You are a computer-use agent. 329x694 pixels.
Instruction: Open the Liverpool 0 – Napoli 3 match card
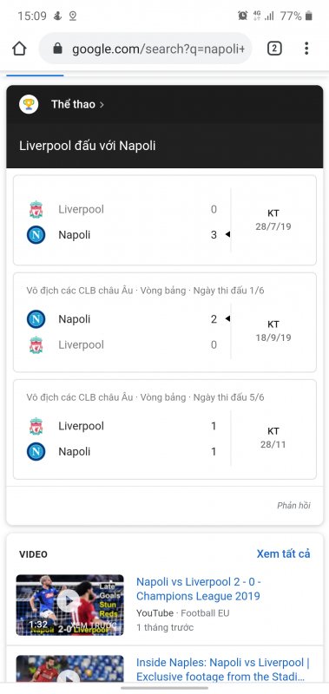(x=165, y=220)
